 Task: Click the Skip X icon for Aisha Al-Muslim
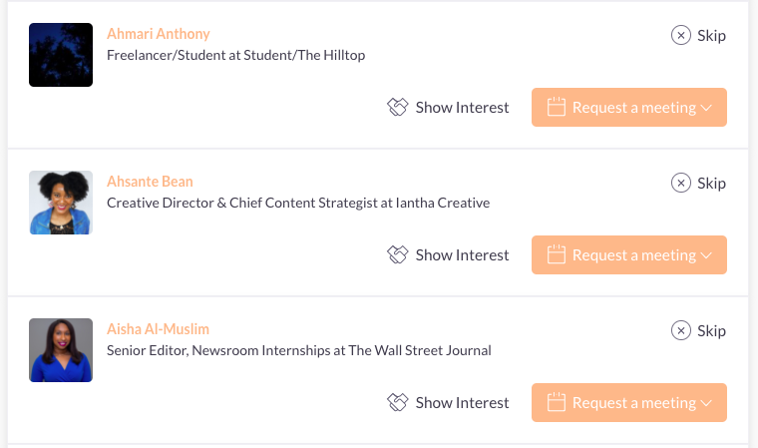tap(680, 330)
